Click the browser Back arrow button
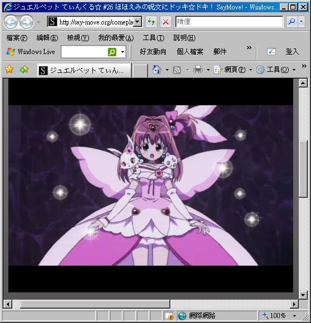 [x=11, y=22]
